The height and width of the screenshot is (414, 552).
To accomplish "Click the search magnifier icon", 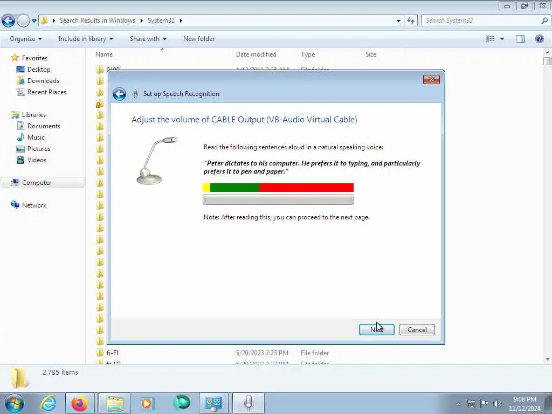I will click(544, 20).
